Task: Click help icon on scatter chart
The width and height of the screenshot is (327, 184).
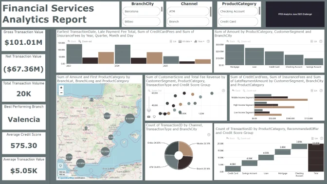Action: (x=223, y=91)
